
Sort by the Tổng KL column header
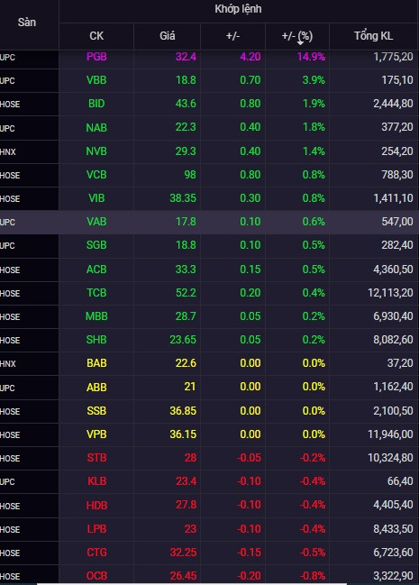pos(373,36)
